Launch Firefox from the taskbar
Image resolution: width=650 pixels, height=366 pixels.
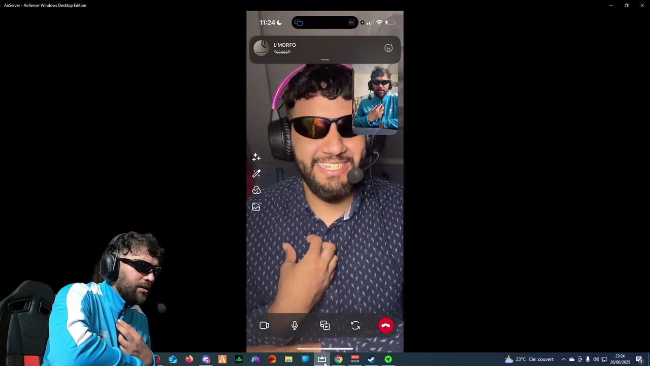(x=189, y=359)
